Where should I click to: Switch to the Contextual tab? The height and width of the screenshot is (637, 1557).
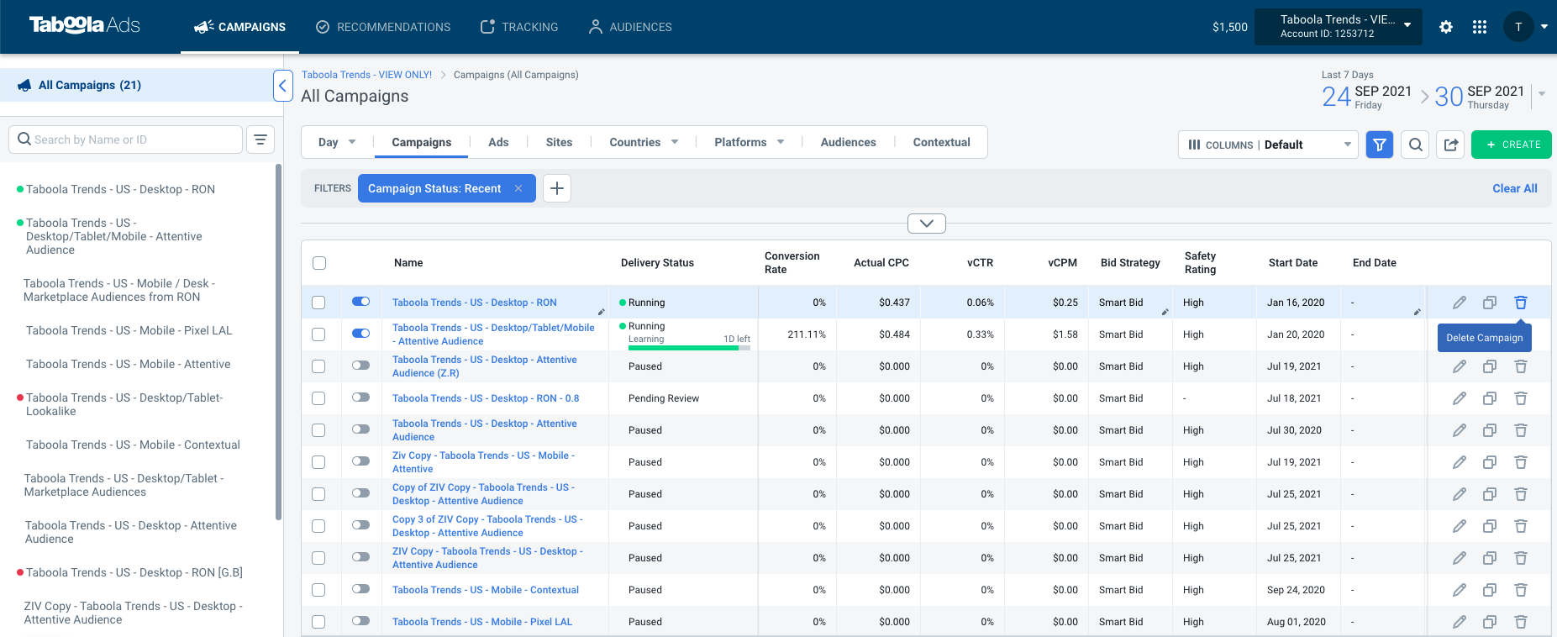point(941,142)
